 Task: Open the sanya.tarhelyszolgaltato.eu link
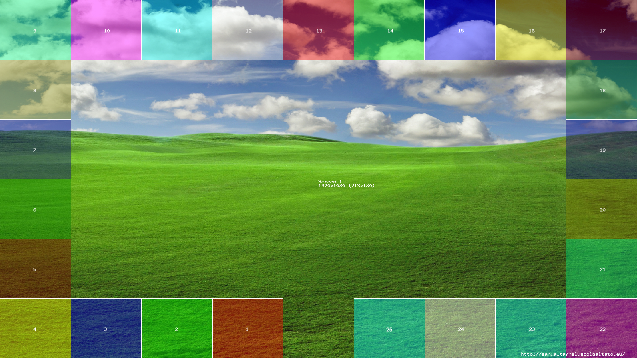coord(573,354)
